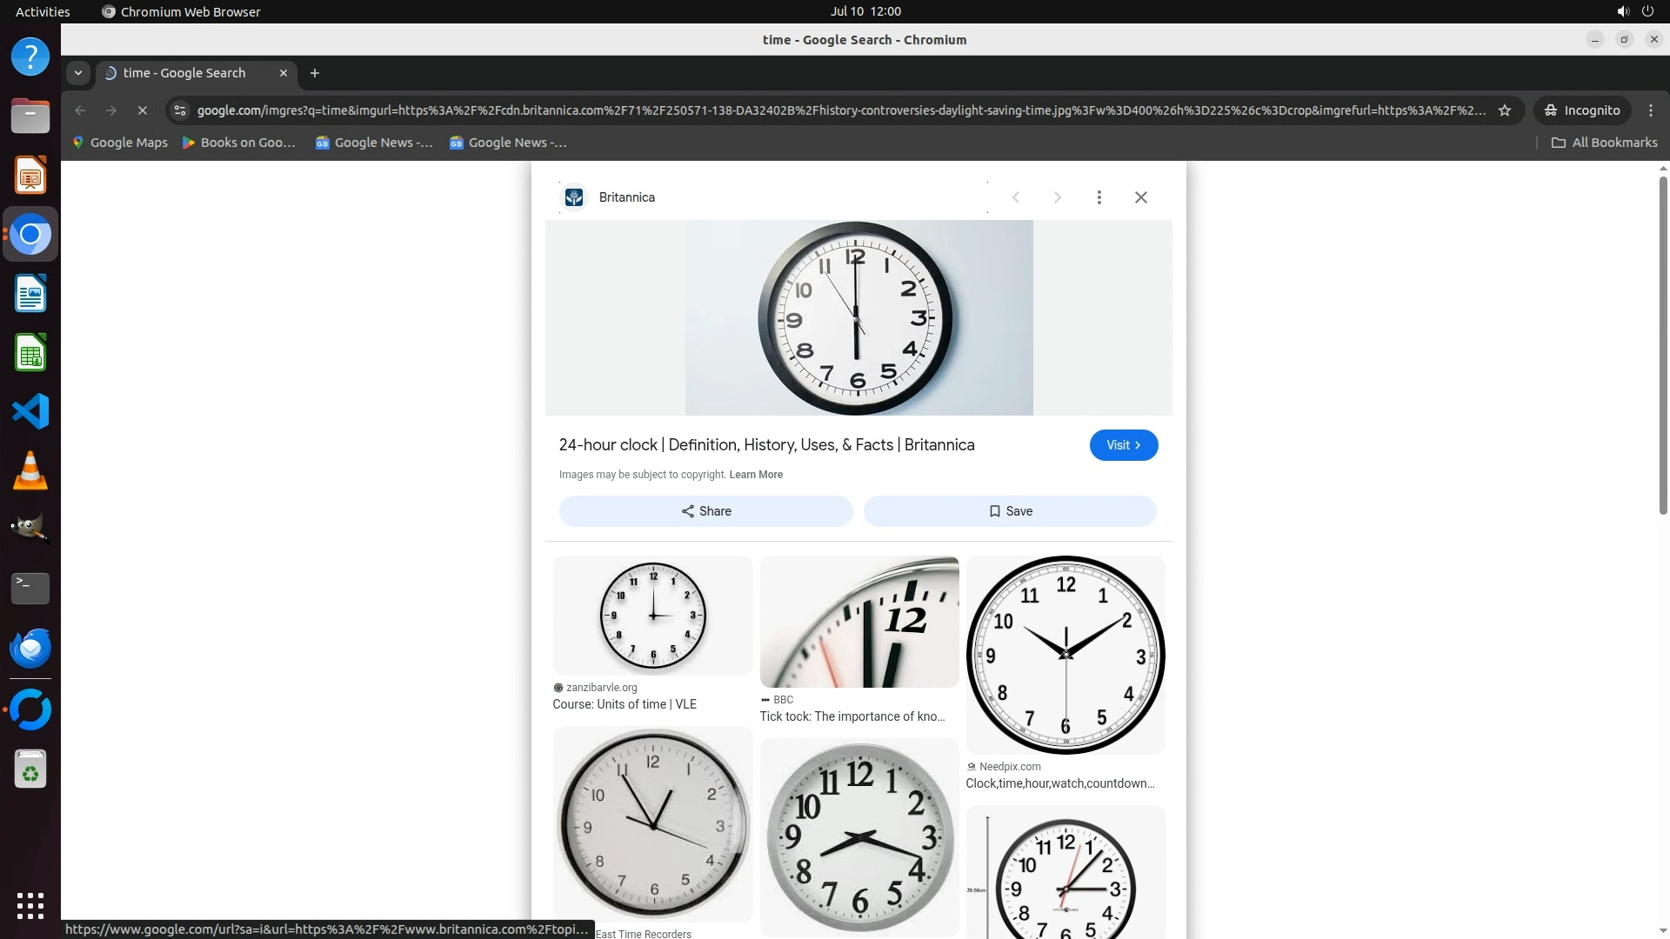Stop page loading with the X icon
Screen dimensions: 1670x939
click(143, 110)
